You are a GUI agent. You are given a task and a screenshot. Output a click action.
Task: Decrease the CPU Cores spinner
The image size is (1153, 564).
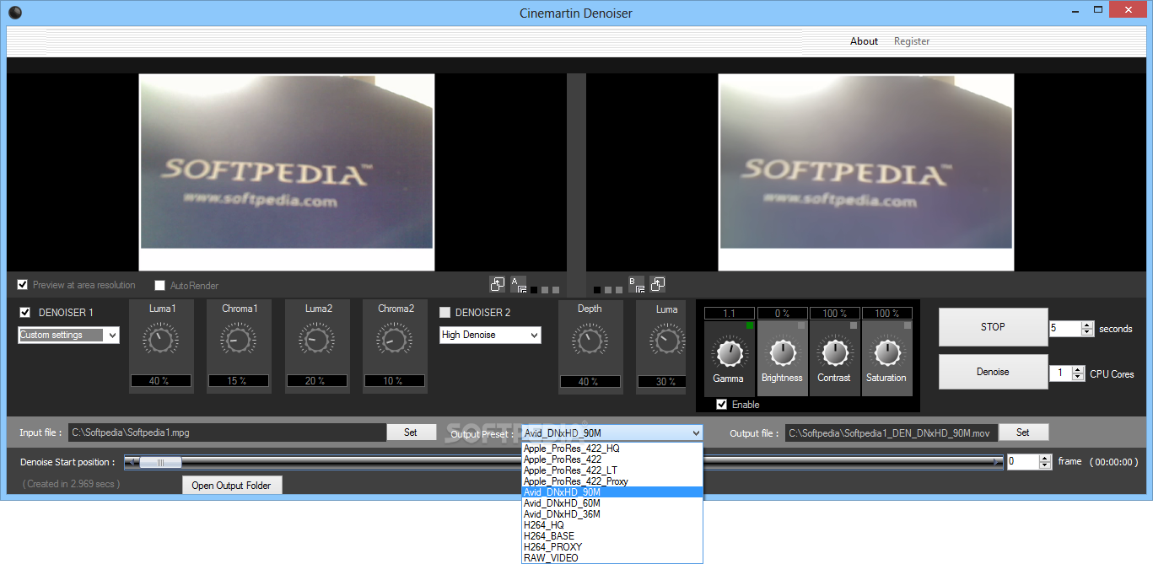point(1078,377)
